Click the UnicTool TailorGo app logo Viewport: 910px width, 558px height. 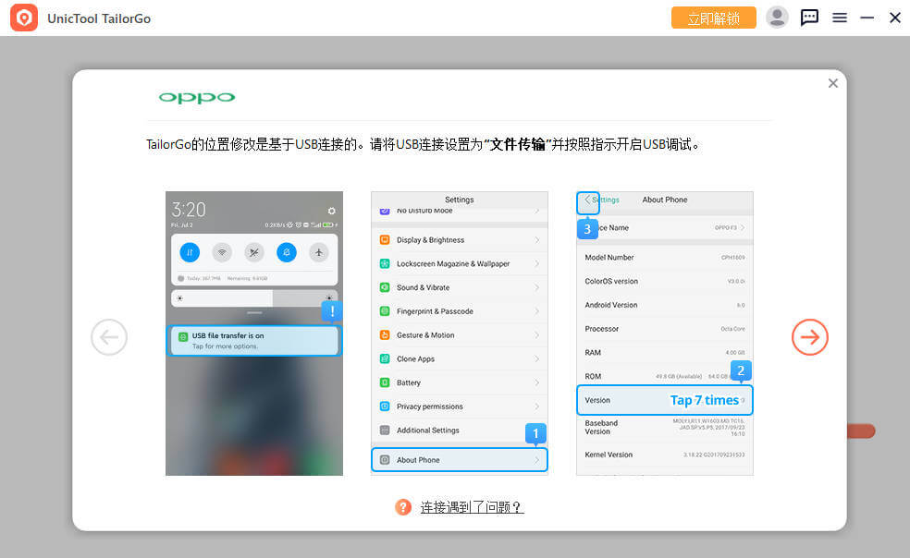24,18
